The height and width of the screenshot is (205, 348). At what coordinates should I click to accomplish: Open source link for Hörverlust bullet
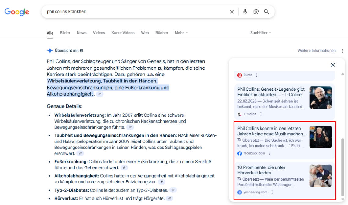point(169,198)
